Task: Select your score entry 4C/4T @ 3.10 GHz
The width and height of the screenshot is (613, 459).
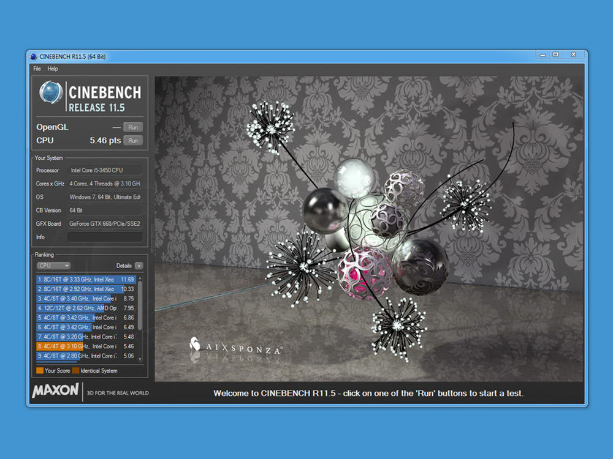Action: [86, 346]
